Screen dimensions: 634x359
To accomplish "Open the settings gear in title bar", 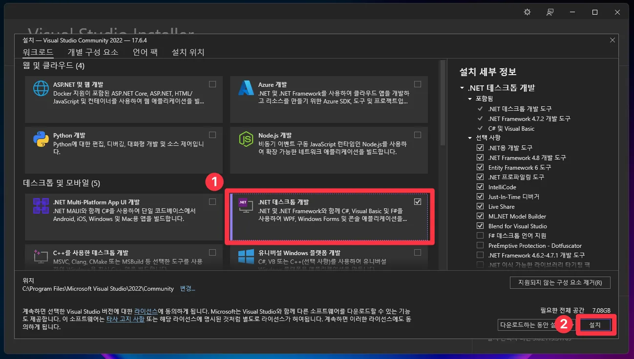I will [527, 12].
